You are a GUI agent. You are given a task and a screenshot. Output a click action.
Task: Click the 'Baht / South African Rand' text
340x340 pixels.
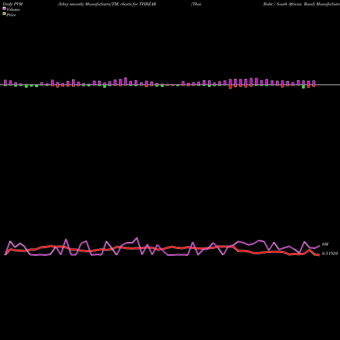click(x=289, y=4)
